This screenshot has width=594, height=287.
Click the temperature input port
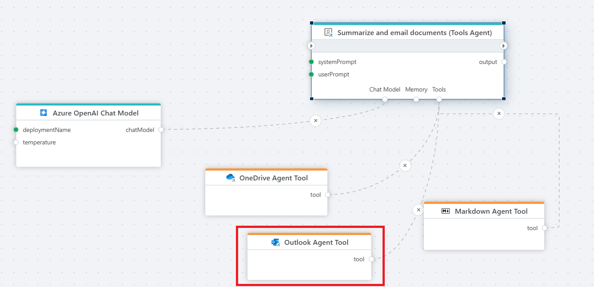click(x=16, y=142)
